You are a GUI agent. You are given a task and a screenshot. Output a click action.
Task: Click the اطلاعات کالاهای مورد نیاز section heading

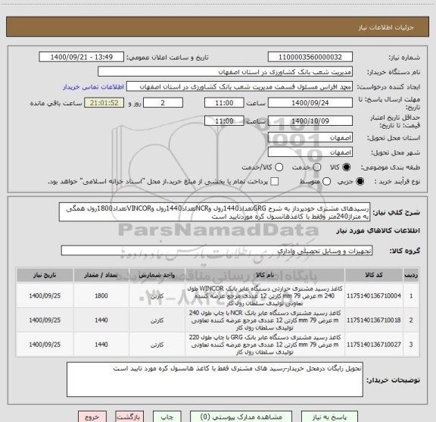click(378, 230)
